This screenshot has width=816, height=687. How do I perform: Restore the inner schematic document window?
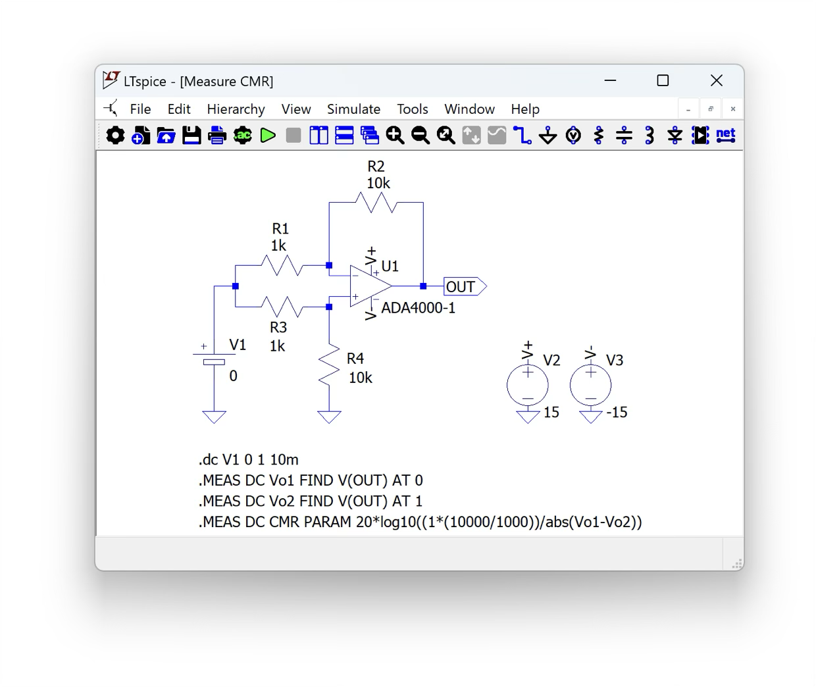tap(711, 109)
